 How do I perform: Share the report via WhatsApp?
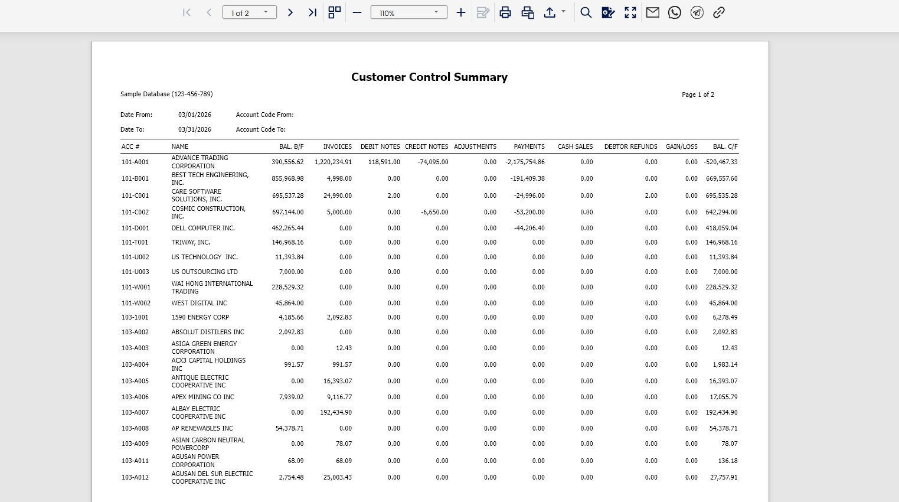pyautogui.click(x=675, y=12)
